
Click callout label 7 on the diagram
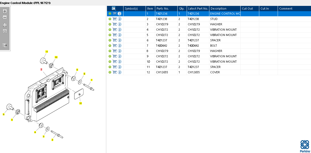pyautogui.click(x=91, y=80)
